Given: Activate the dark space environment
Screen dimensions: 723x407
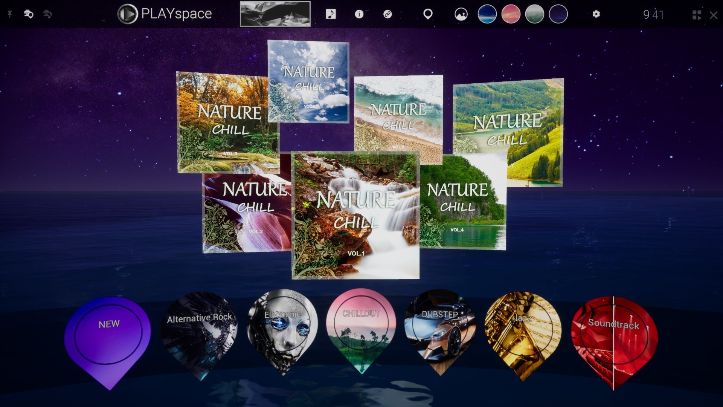Looking at the screenshot, I should point(558,14).
